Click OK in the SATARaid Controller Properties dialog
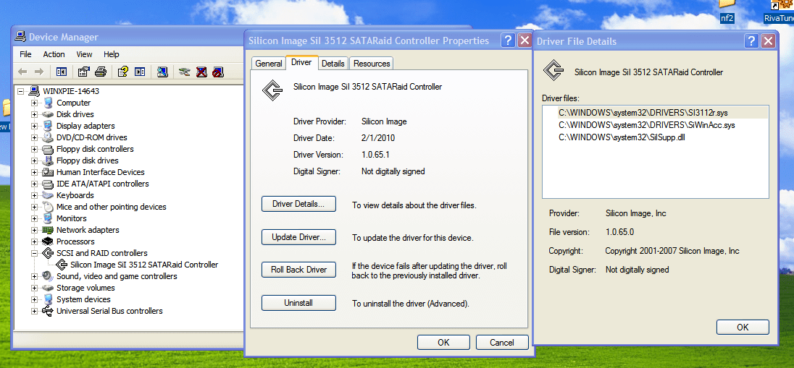This screenshot has height=368, width=794. [x=443, y=342]
